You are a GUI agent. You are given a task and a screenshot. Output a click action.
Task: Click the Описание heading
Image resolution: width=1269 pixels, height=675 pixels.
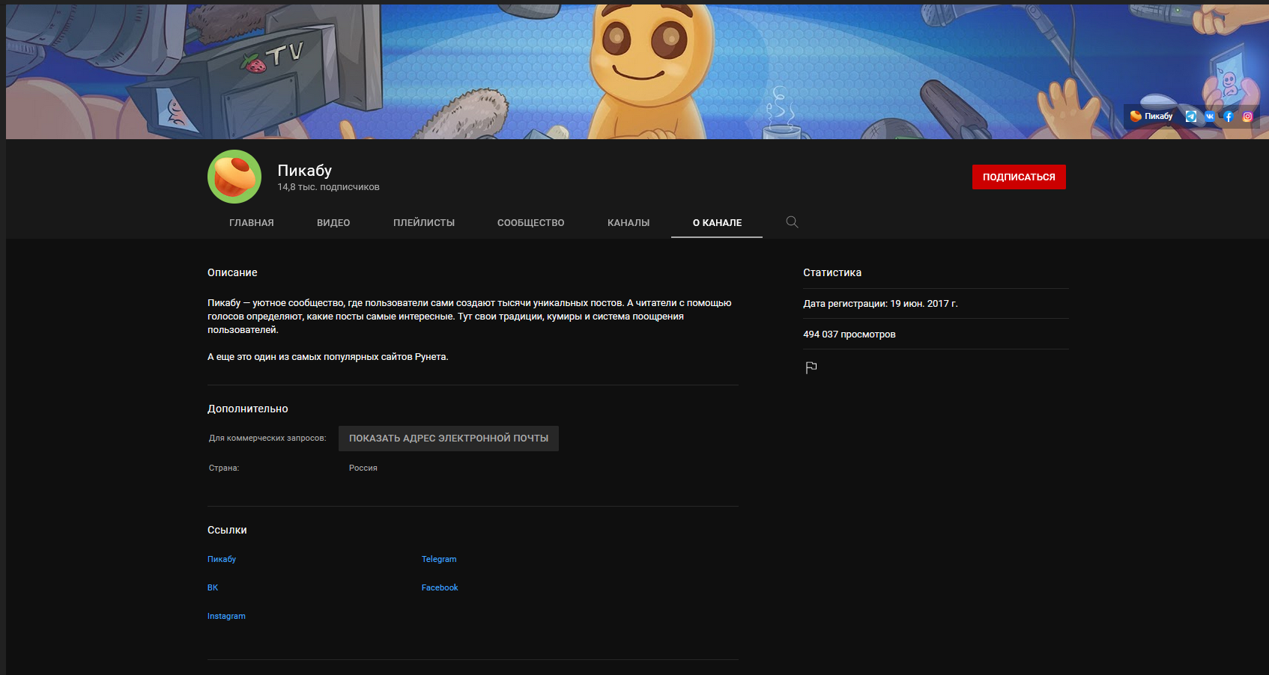point(232,272)
